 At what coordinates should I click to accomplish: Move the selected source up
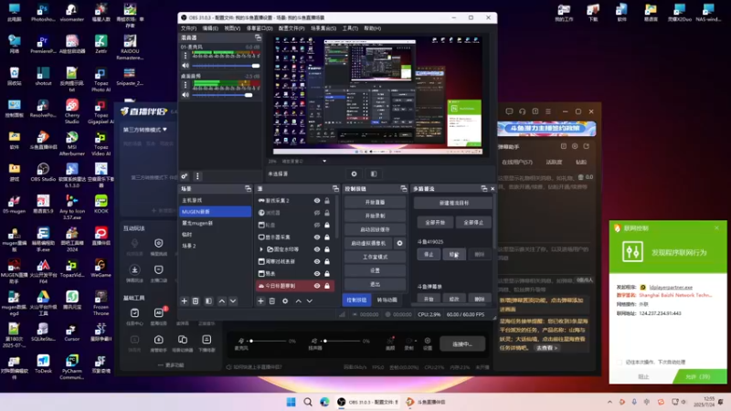[299, 301]
